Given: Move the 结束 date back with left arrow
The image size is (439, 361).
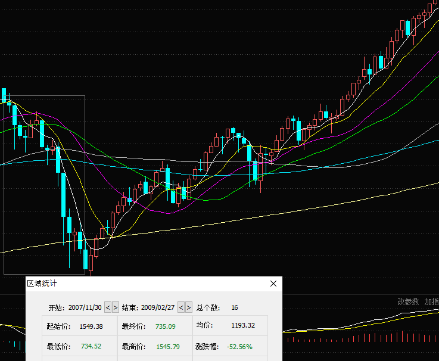Looking at the screenshot, I should [181, 307].
